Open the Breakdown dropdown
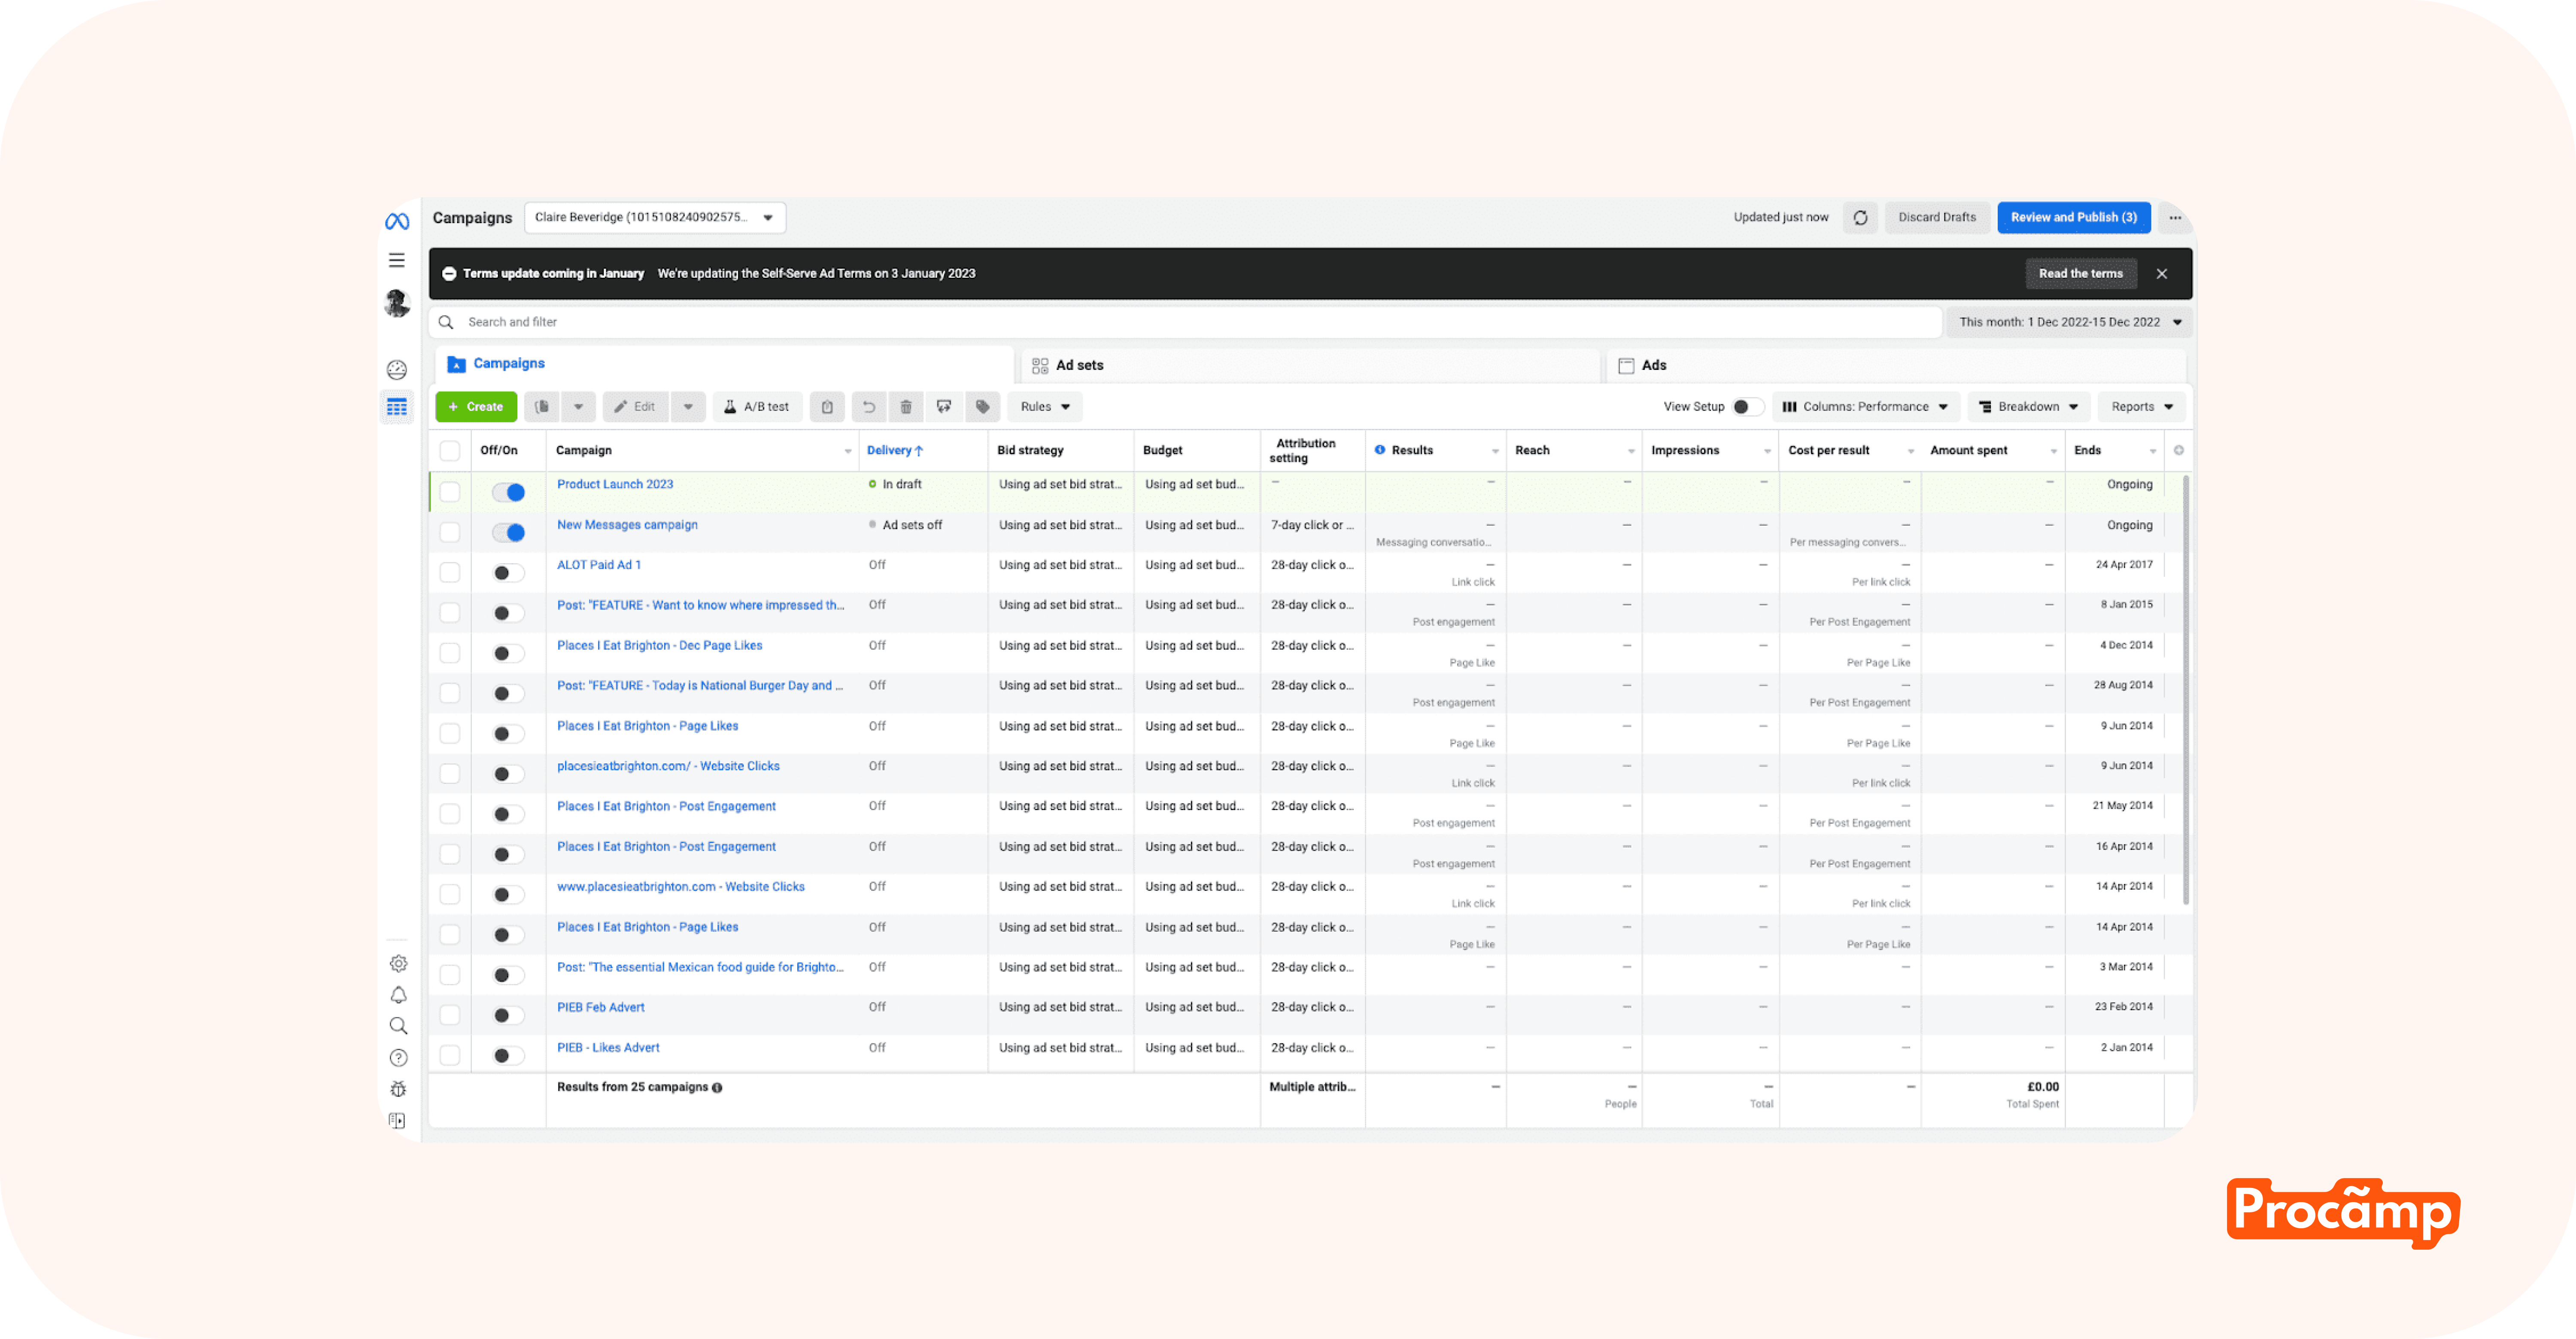This screenshot has height=1339, width=2576. [x=2028, y=407]
